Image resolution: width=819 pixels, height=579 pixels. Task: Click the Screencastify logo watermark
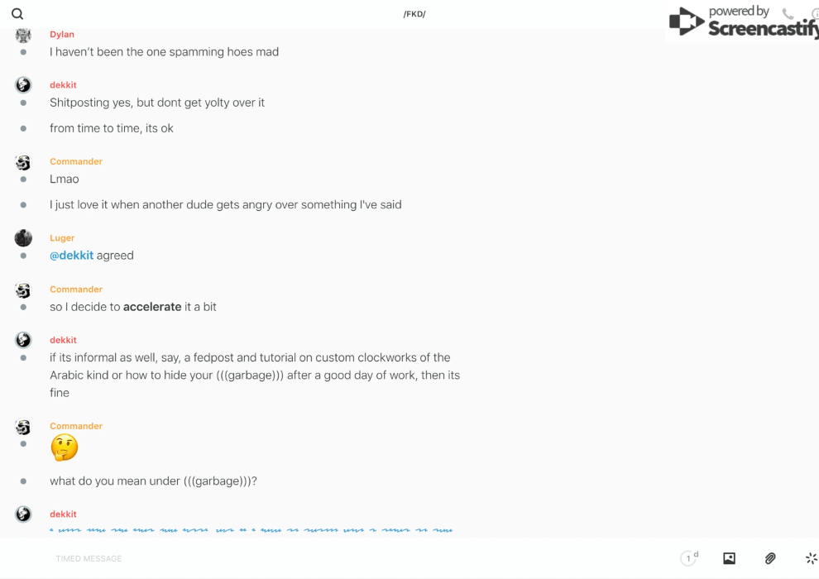tap(742, 22)
